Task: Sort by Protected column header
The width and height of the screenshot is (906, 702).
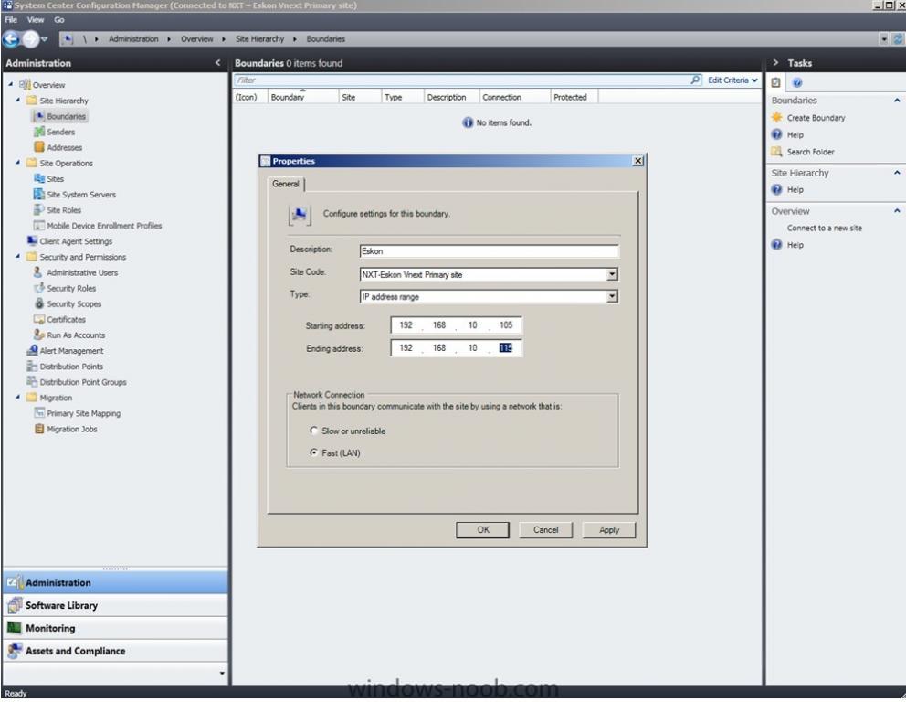Action: pyautogui.click(x=574, y=97)
